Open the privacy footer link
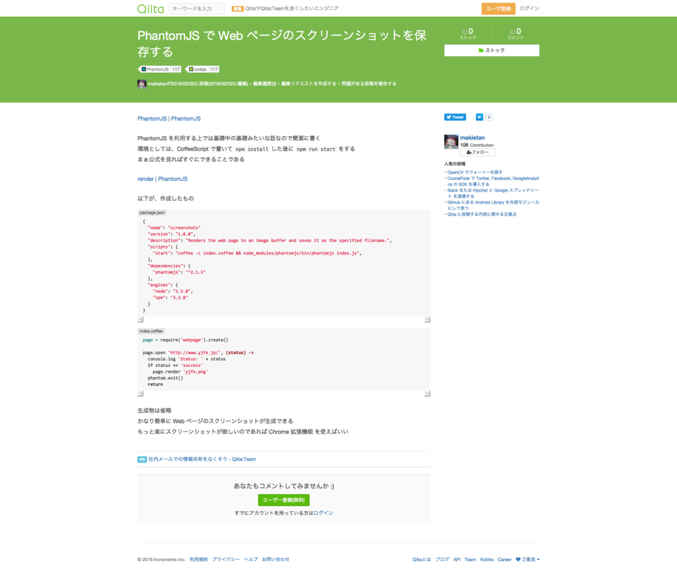This screenshot has height=577, width=677. 226,560
